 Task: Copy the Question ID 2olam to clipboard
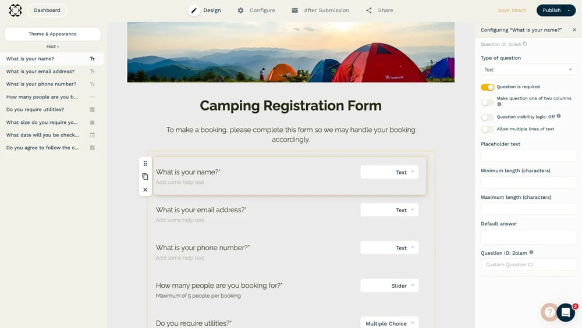(x=525, y=44)
